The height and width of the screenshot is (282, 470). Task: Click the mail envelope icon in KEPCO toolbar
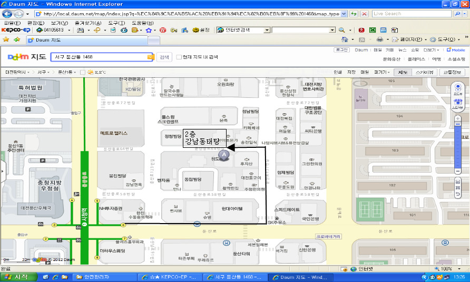(x=80, y=30)
